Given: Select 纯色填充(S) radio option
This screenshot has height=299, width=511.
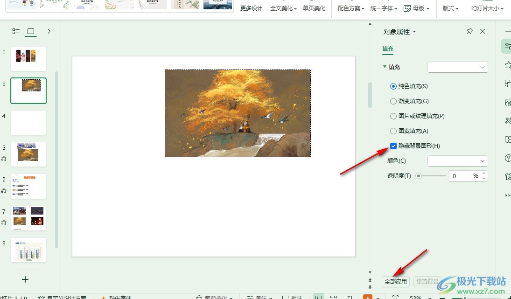Looking at the screenshot, I should [393, 86].
